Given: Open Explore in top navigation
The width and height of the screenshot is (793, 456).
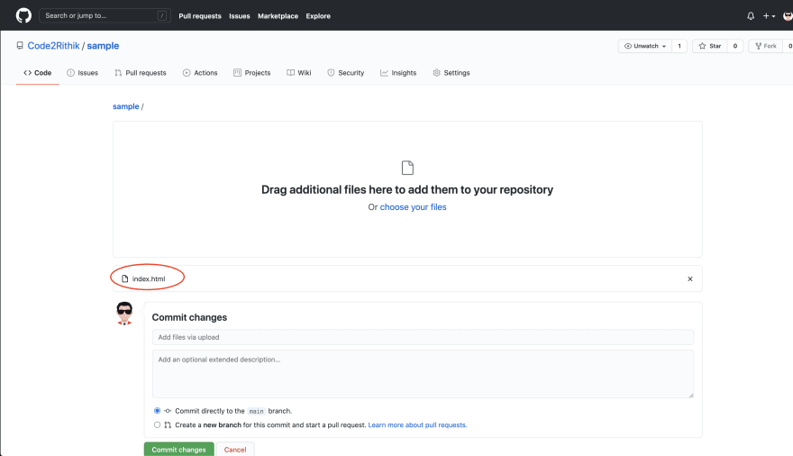Looking at the screenshot, I should (318, 16).
